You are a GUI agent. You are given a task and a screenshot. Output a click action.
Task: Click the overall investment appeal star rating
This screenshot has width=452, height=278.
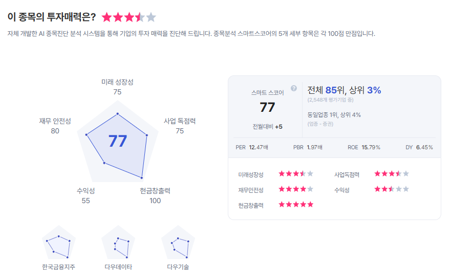click(128, 17)
